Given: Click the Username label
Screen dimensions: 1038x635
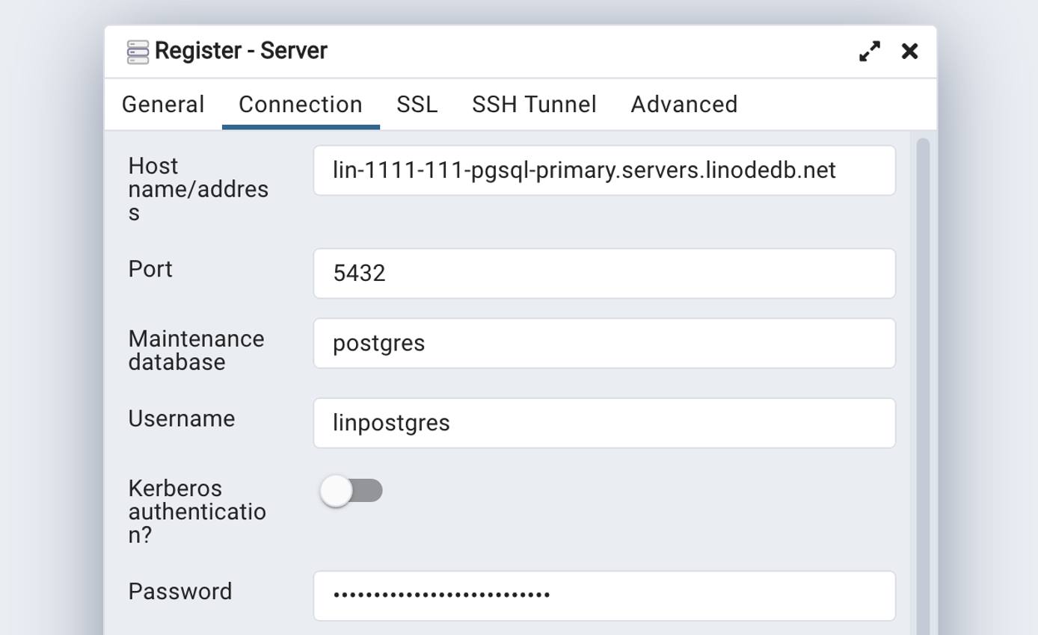Looking at the screenshot, I should tap(181, 419).
